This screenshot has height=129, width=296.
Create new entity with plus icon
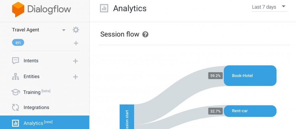(x=76, y=77)
